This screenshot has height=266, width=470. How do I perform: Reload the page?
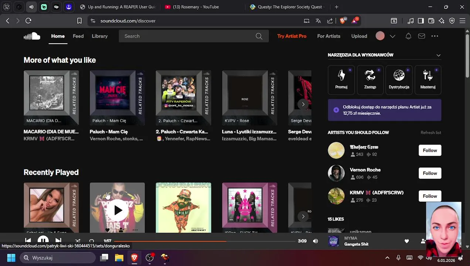pyautogui.click(x=28, y=21)
